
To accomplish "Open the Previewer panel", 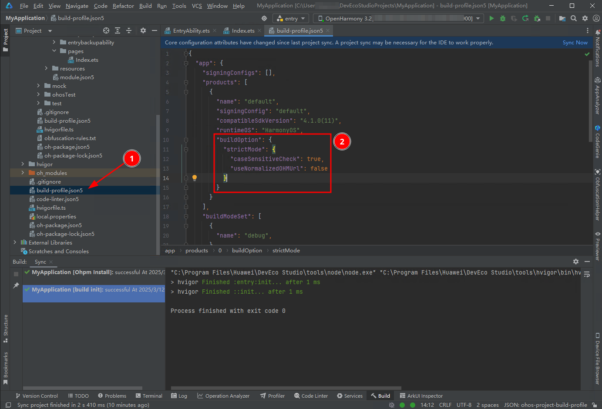I will (597, 244).
